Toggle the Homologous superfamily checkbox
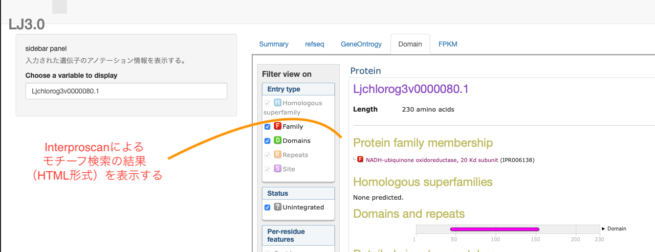The height and width of the screenshot is (252, 655). (x=267, y=103)
